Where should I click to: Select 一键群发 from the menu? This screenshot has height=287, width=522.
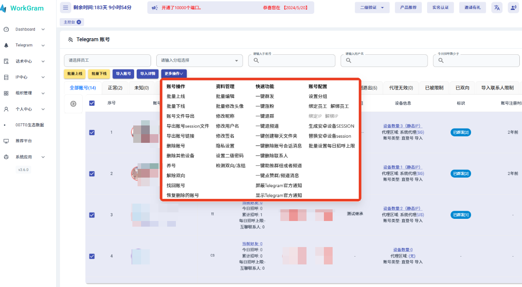pos(265,96)
